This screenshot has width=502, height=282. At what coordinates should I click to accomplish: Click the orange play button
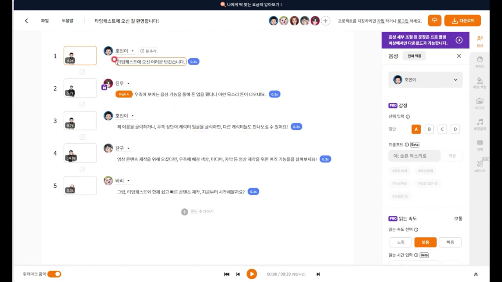(251, 274)
